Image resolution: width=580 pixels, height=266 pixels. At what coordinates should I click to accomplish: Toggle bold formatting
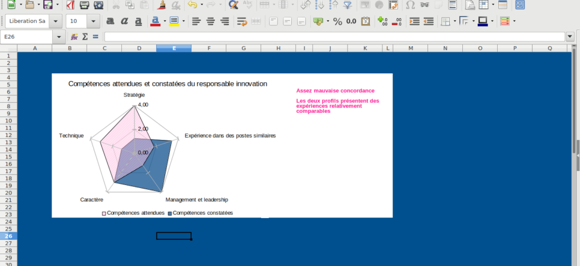110,21
